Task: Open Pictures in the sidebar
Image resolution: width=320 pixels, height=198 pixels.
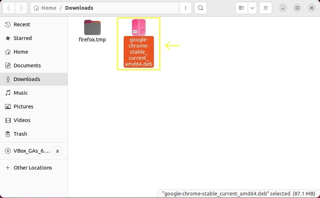Action: (x=34, y=107)
